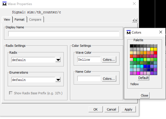Pick the orange-red swatch

tap(131, 56)
